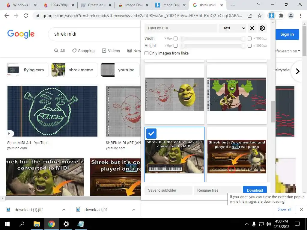
Task: Select the pixel-art Shrek piano roll image in popup
Action: pyautogui.click(x=237, y=94)
